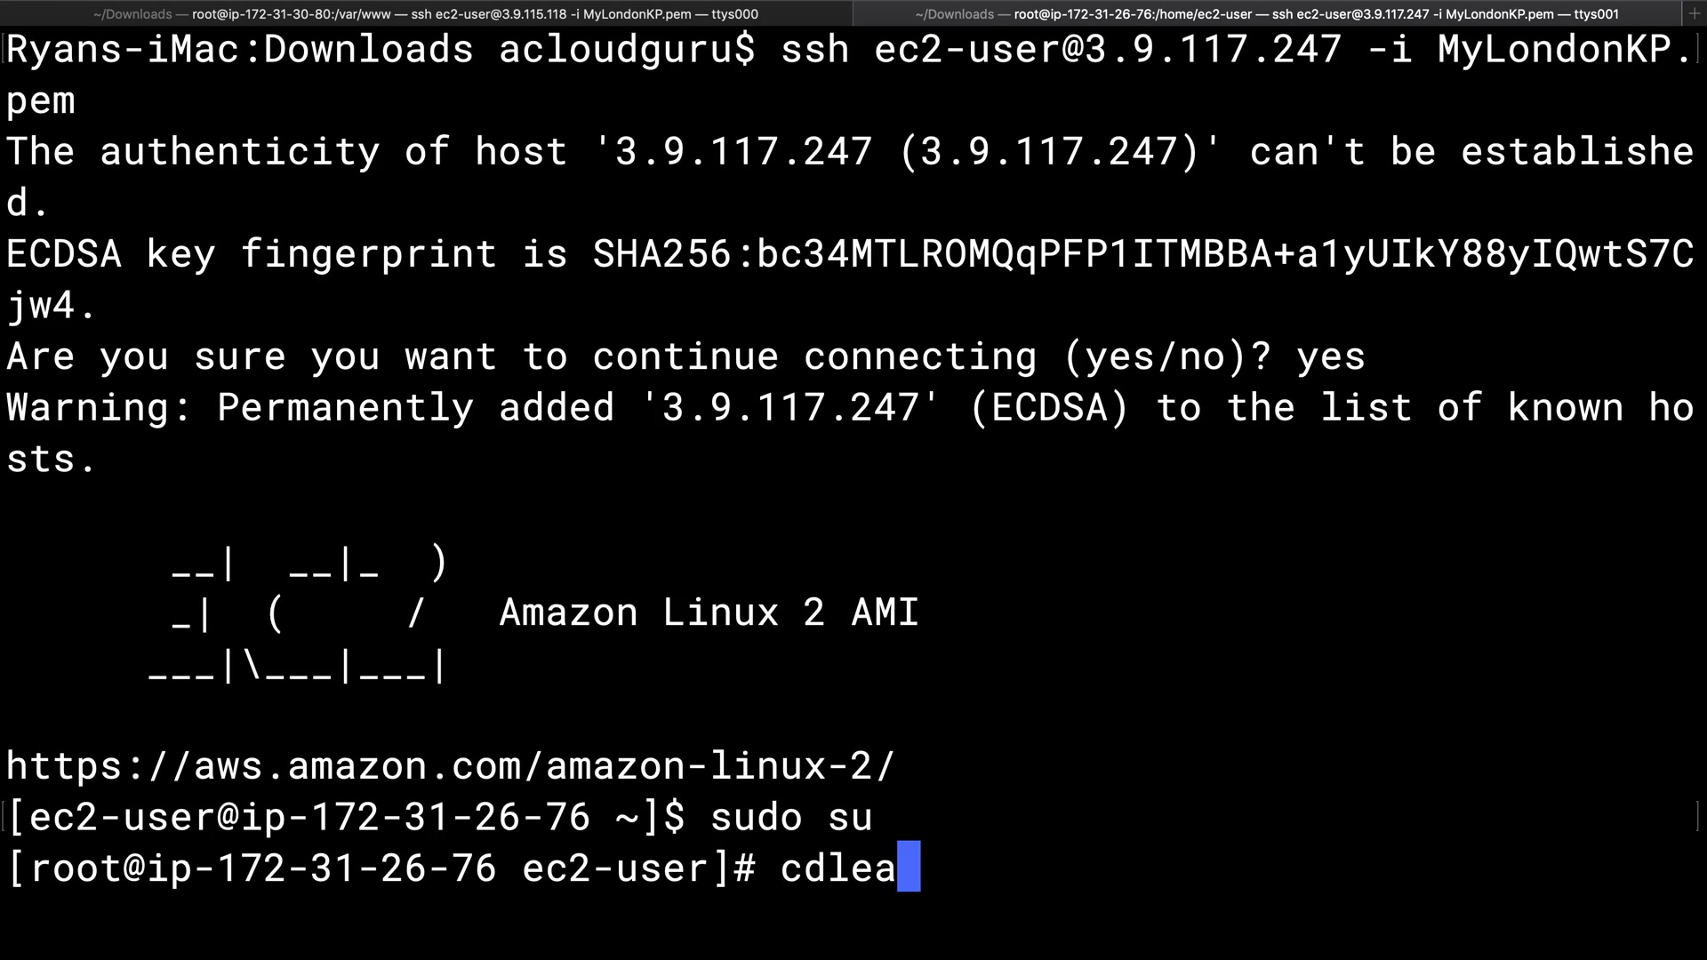Switch to the ttys000 tab for 3.9.115.118

(426, 14)
